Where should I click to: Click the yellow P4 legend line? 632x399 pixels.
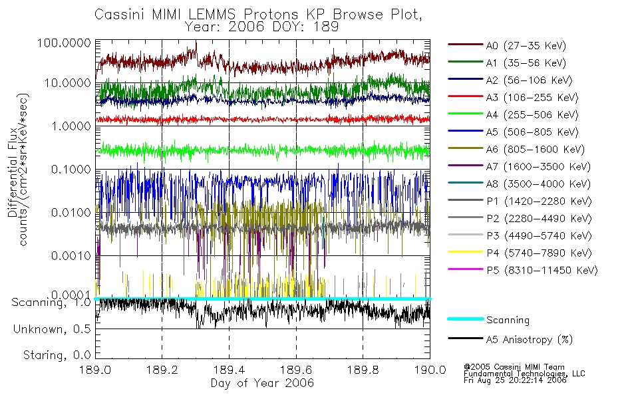[465, 251]
